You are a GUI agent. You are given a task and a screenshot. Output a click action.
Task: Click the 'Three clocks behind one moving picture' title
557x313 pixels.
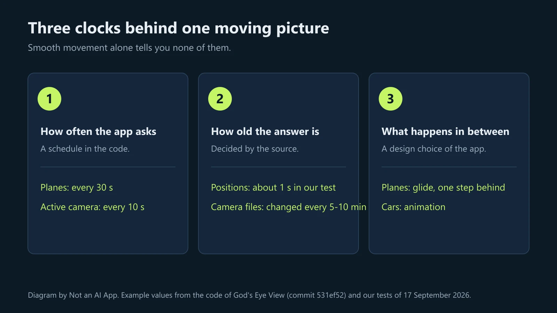[178, 28]
